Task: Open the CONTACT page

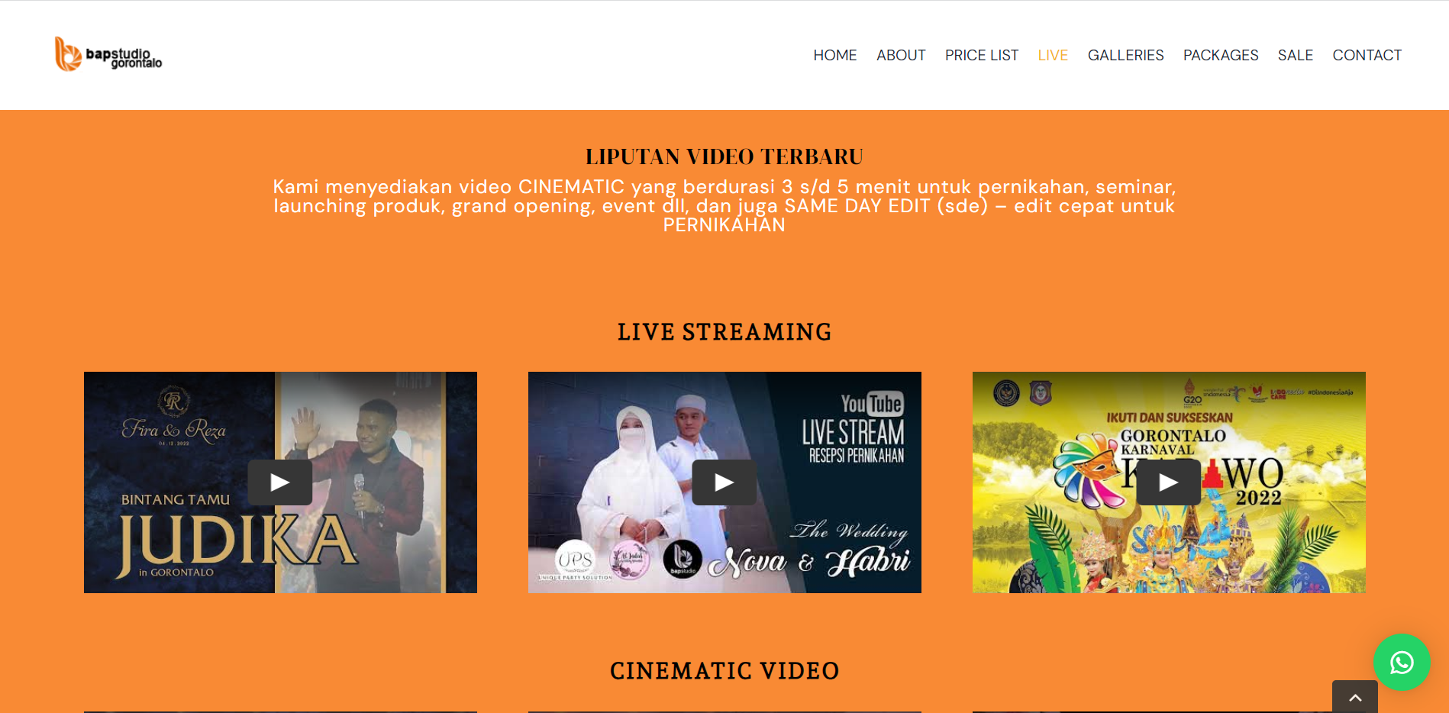Action: 1367,55
